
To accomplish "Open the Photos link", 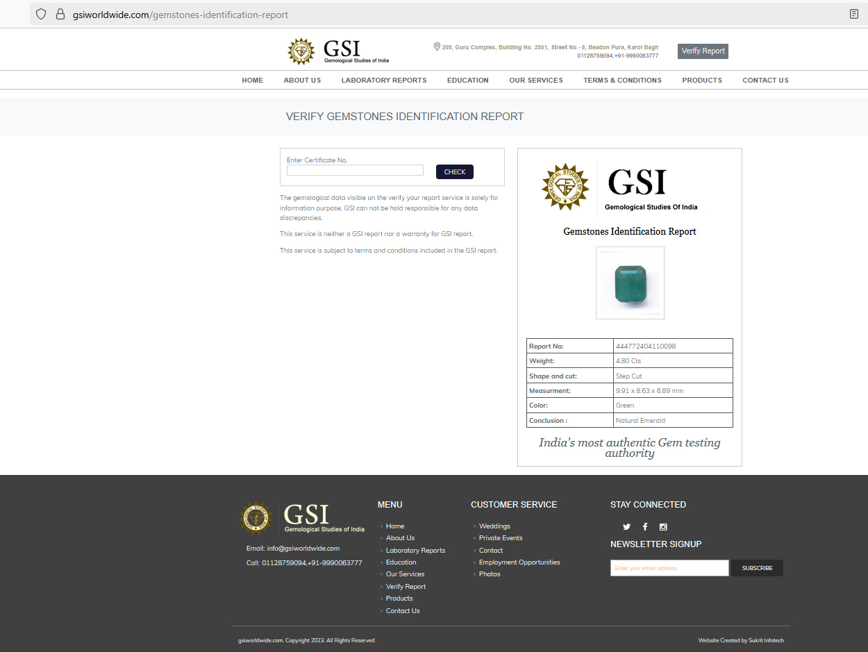I will point(490,574).
